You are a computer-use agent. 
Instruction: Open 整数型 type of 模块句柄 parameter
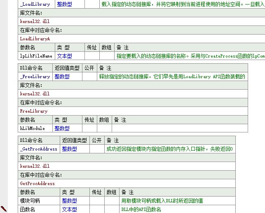(69, 201)
